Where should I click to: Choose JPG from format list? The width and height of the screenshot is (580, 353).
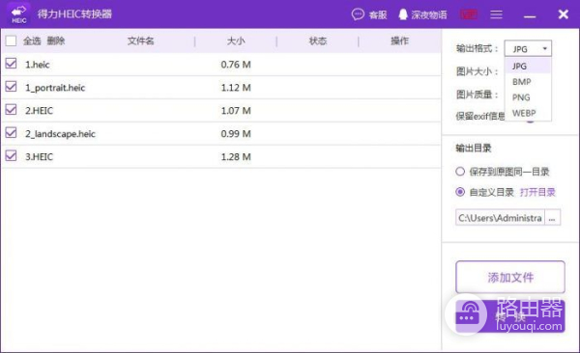click(x=528, y=66)
